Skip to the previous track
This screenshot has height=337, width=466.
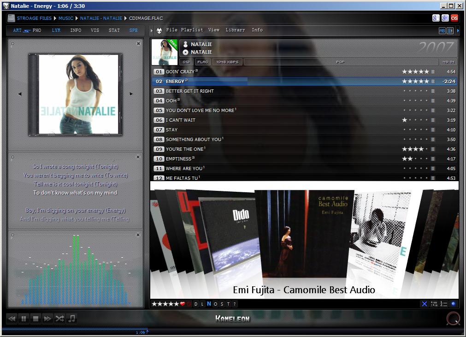(x=12, y=319)
